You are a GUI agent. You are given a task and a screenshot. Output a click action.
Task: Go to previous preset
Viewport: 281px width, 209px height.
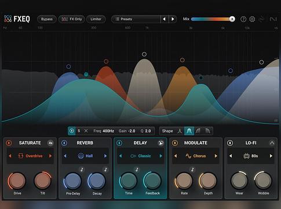pos(165,19)
